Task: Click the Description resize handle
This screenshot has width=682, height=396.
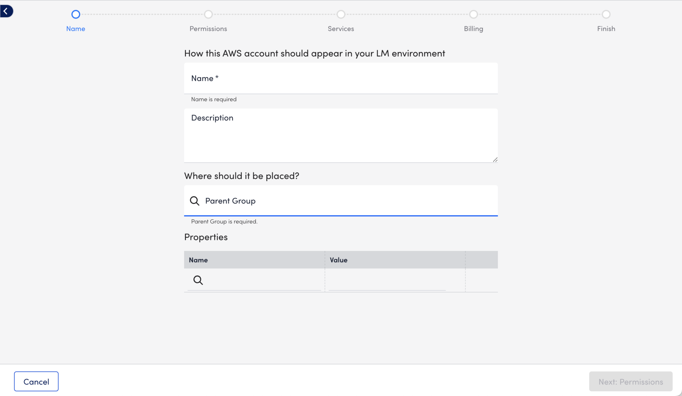Action: click(495, 159)
